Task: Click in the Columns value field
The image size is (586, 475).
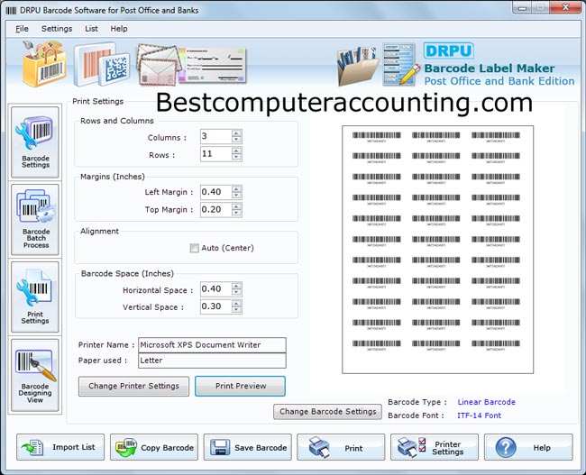Action: tap(216, 136)
